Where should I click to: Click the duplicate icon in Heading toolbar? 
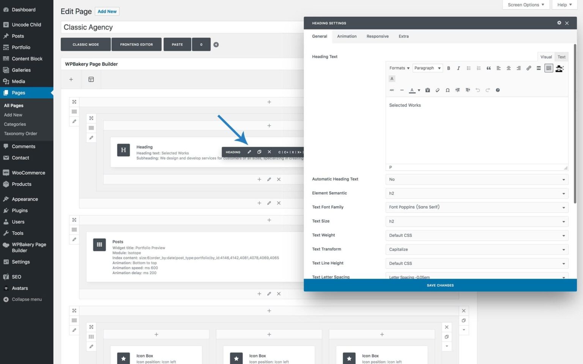pos(259,152)
